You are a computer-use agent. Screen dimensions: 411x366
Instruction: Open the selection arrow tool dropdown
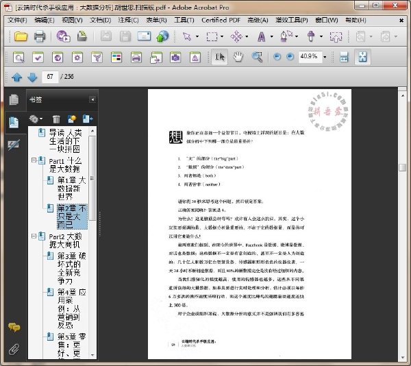(x=197, y=36)
